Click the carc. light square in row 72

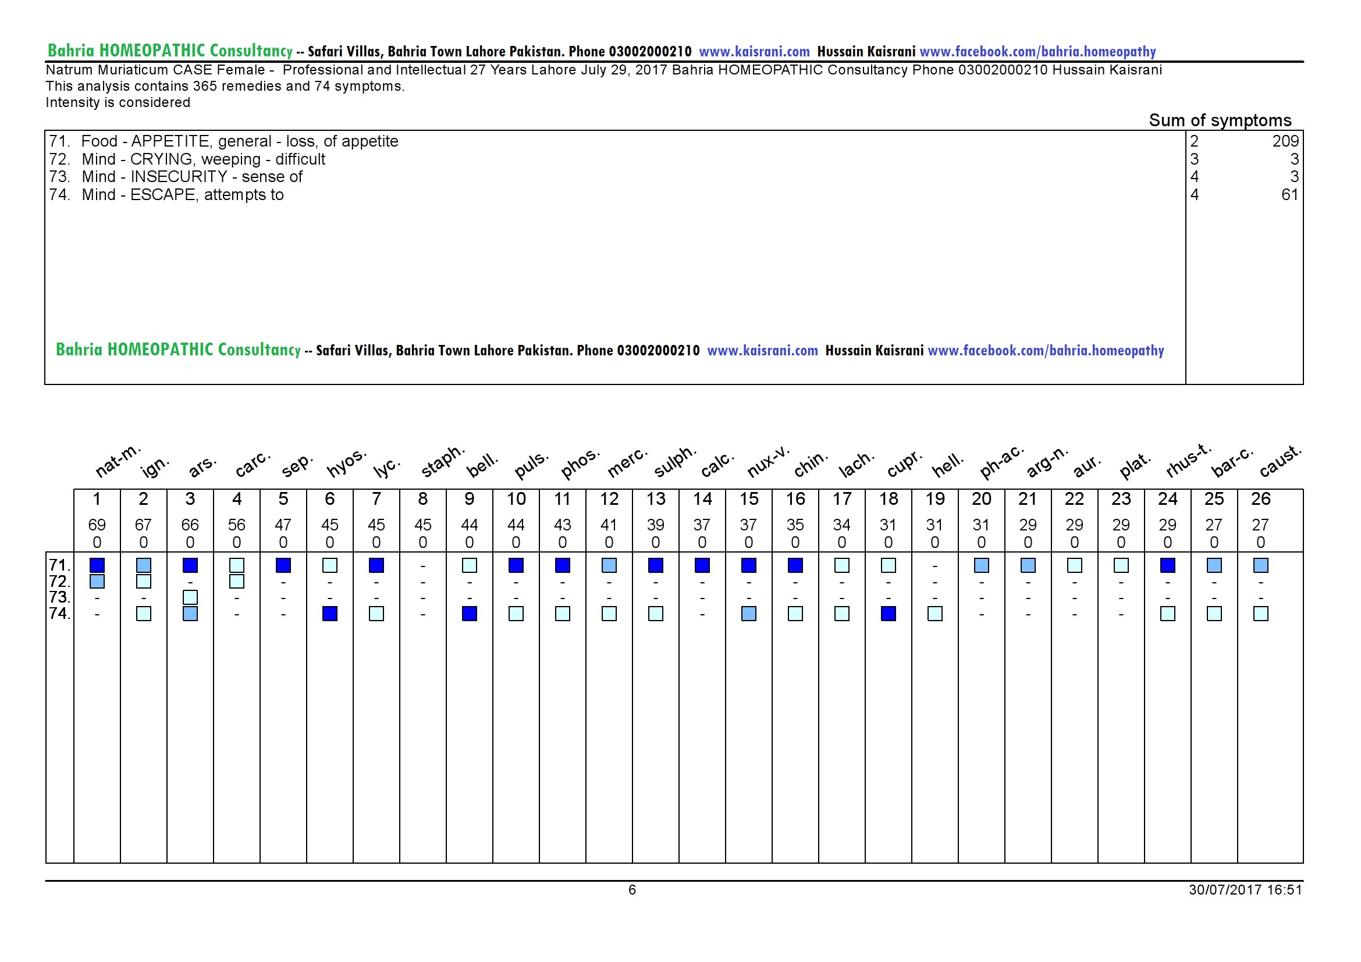click(236, 582)
